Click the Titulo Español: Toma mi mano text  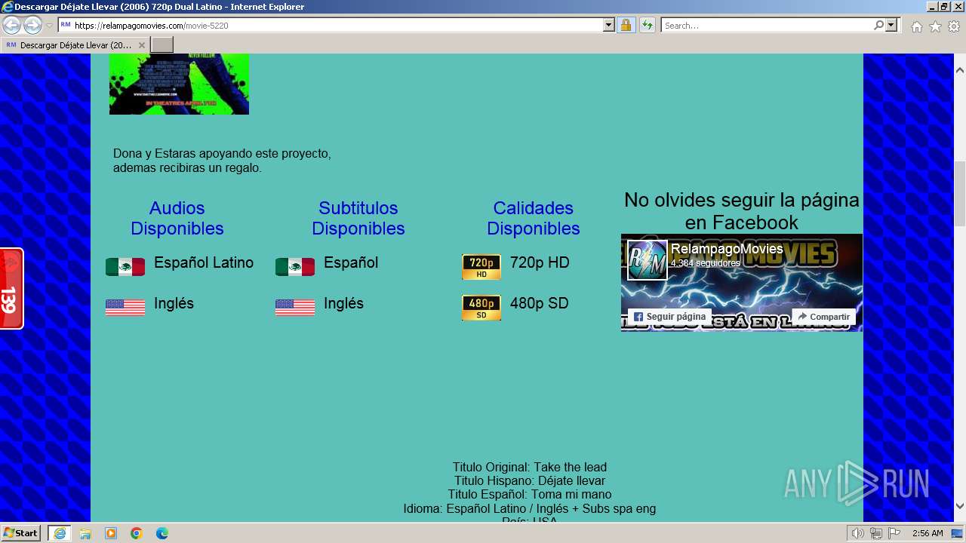tap(530, 495)
